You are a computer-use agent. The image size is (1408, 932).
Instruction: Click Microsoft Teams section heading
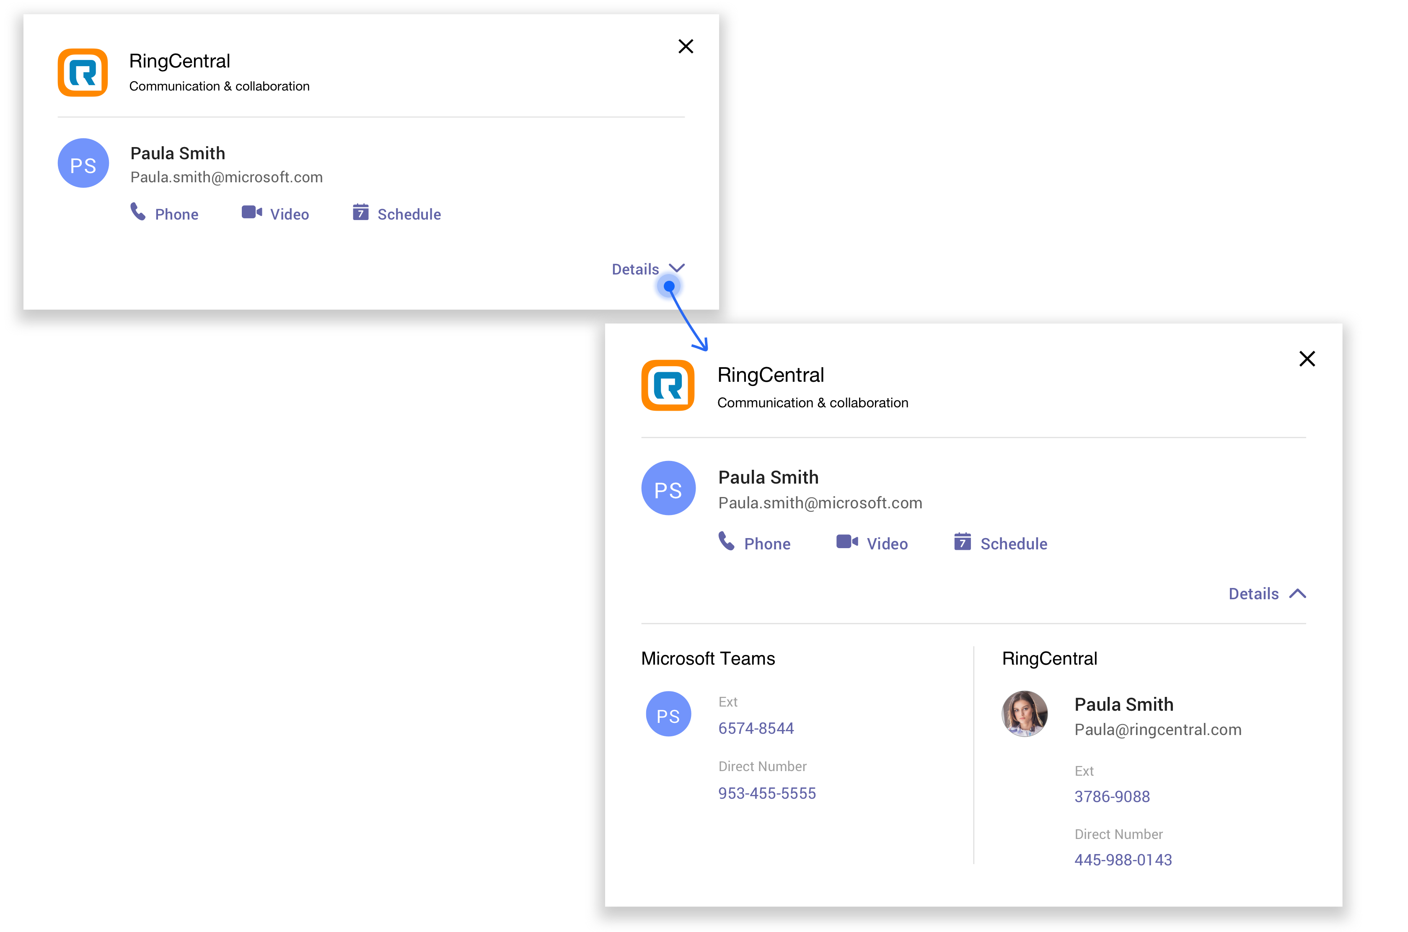(x=708, y=659)
